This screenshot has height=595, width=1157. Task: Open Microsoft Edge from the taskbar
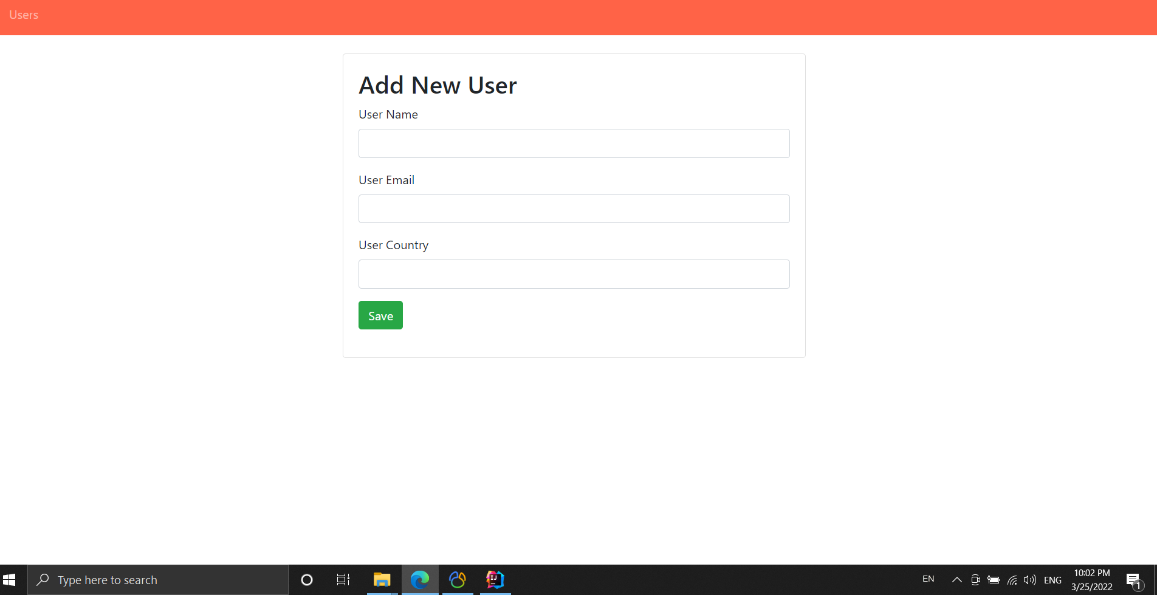pyautogui.click(x=420, y=579)
